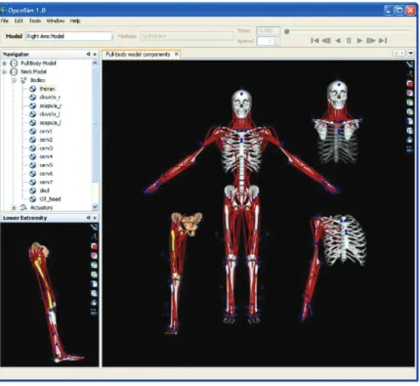
Task: Click Navigator scrollbar down arrow
Action: point(95,206)
